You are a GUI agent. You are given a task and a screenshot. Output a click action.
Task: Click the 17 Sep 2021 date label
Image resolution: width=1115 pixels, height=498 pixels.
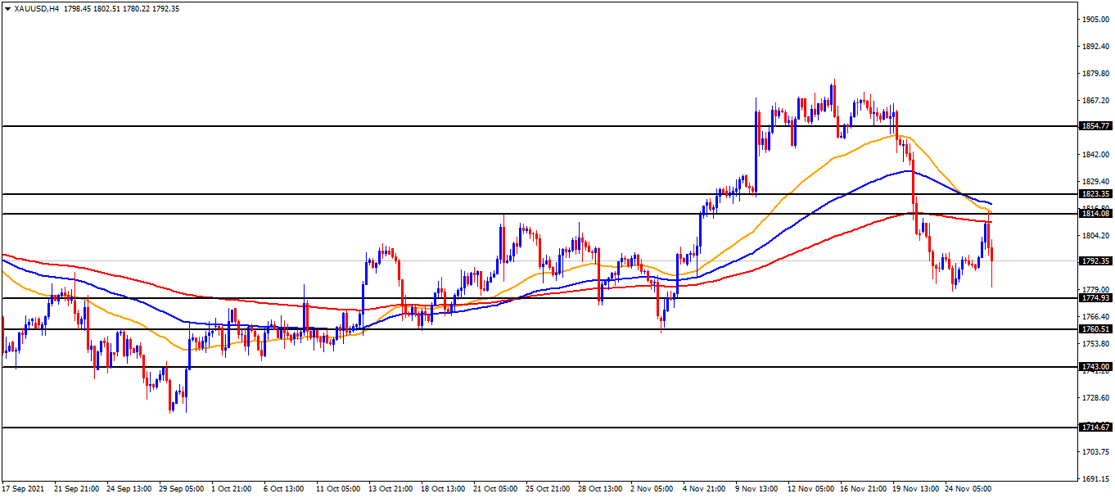[x=23, y=488]
